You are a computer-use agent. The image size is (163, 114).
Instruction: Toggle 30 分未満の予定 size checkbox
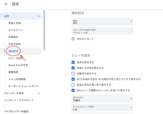coord(73,79)
